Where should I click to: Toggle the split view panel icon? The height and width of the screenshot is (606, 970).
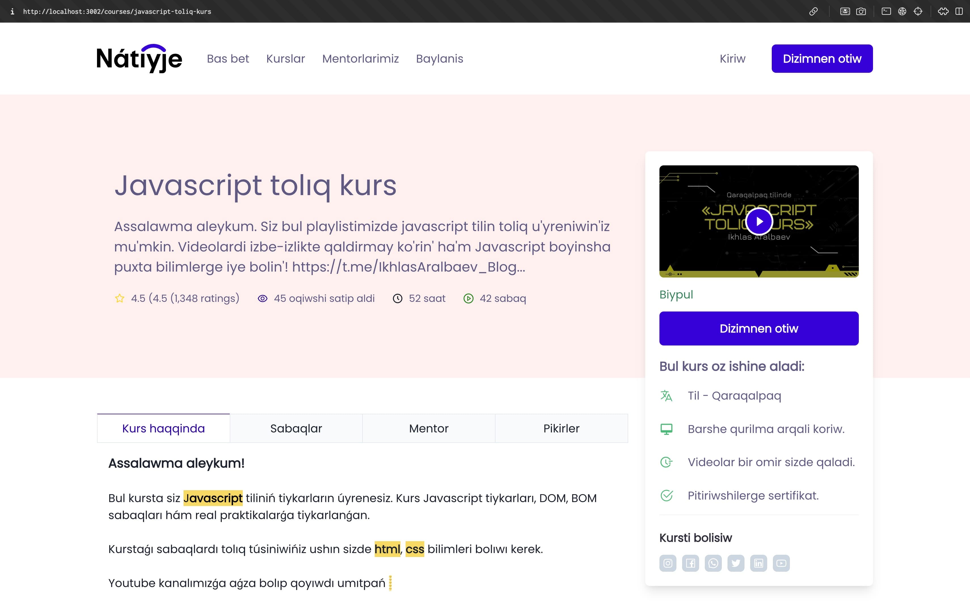click(959, 11)
